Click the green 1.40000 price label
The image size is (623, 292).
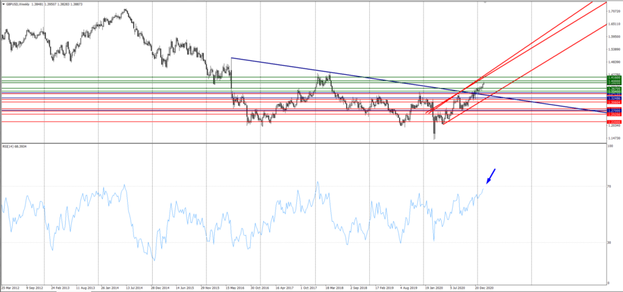click(x=614, y=82)
